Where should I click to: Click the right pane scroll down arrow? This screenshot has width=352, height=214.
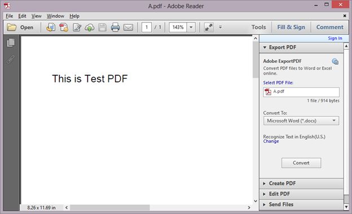click(346, 207)
